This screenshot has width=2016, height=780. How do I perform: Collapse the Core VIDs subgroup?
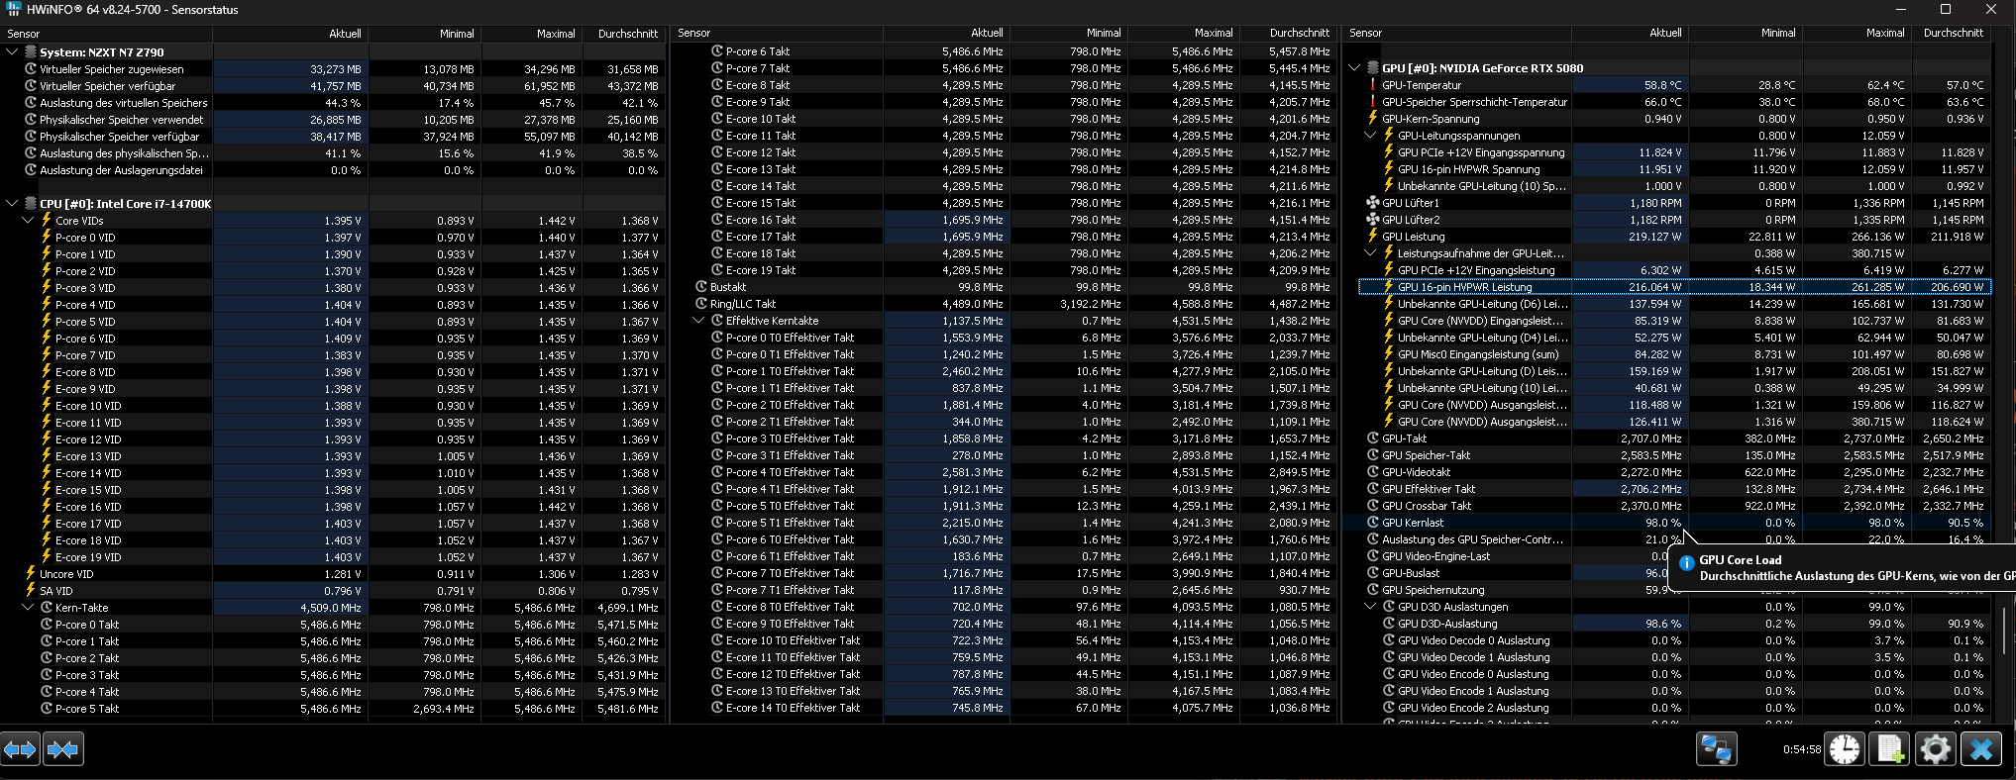pos(28,221)
